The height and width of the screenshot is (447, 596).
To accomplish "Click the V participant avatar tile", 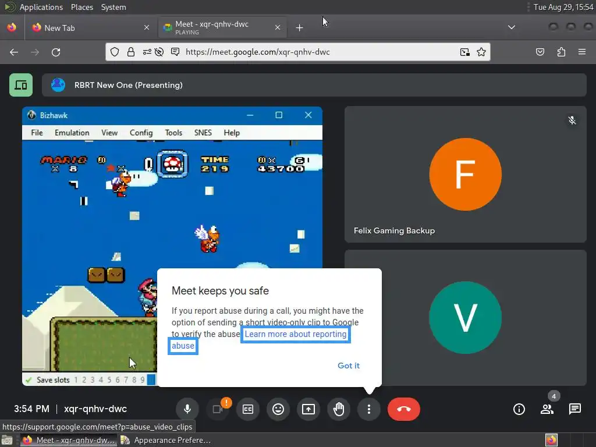I will (465, 318).
